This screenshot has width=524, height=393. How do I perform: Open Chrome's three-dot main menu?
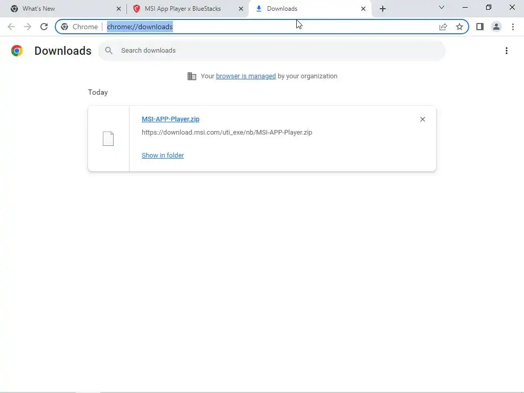coord(513,27)
